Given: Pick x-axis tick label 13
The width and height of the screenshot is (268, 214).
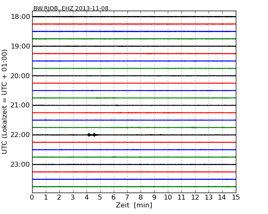Looking at the screenshot, I should coord(209,197).
